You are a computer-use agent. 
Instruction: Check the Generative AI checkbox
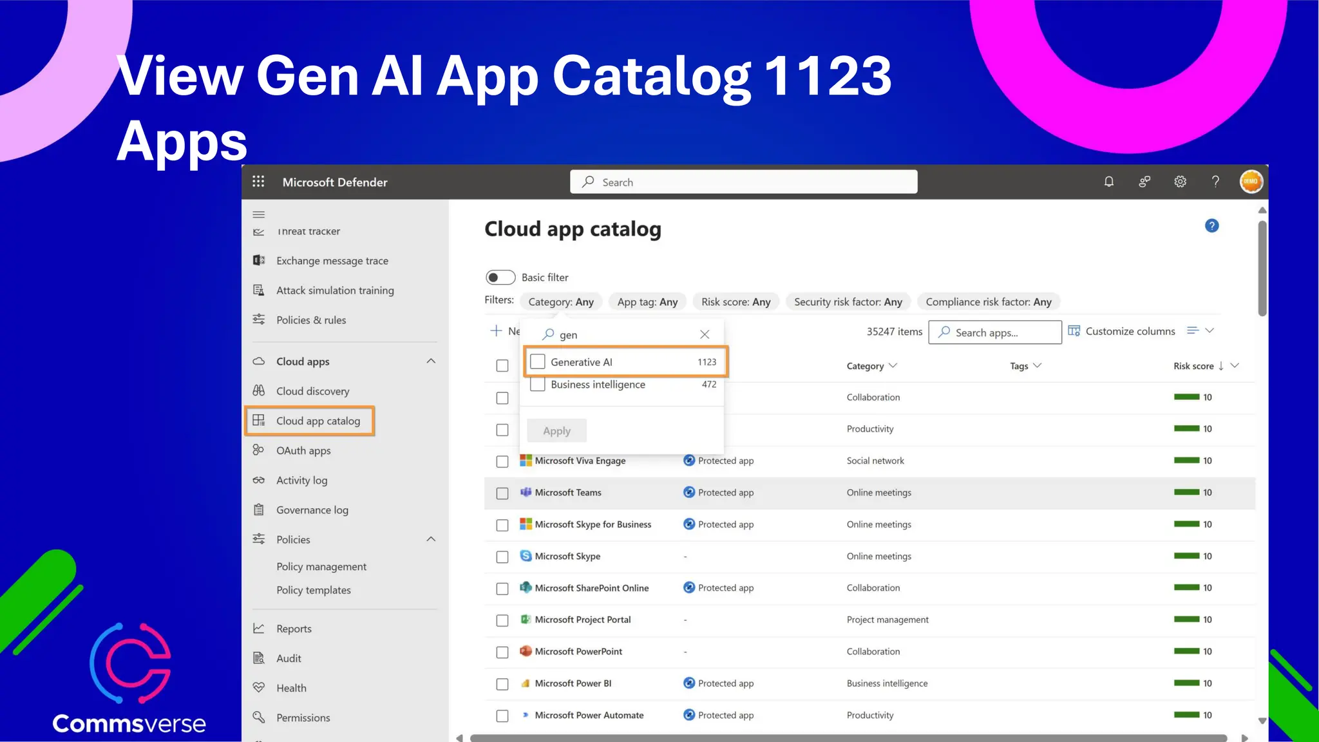(x=538, y=362)
